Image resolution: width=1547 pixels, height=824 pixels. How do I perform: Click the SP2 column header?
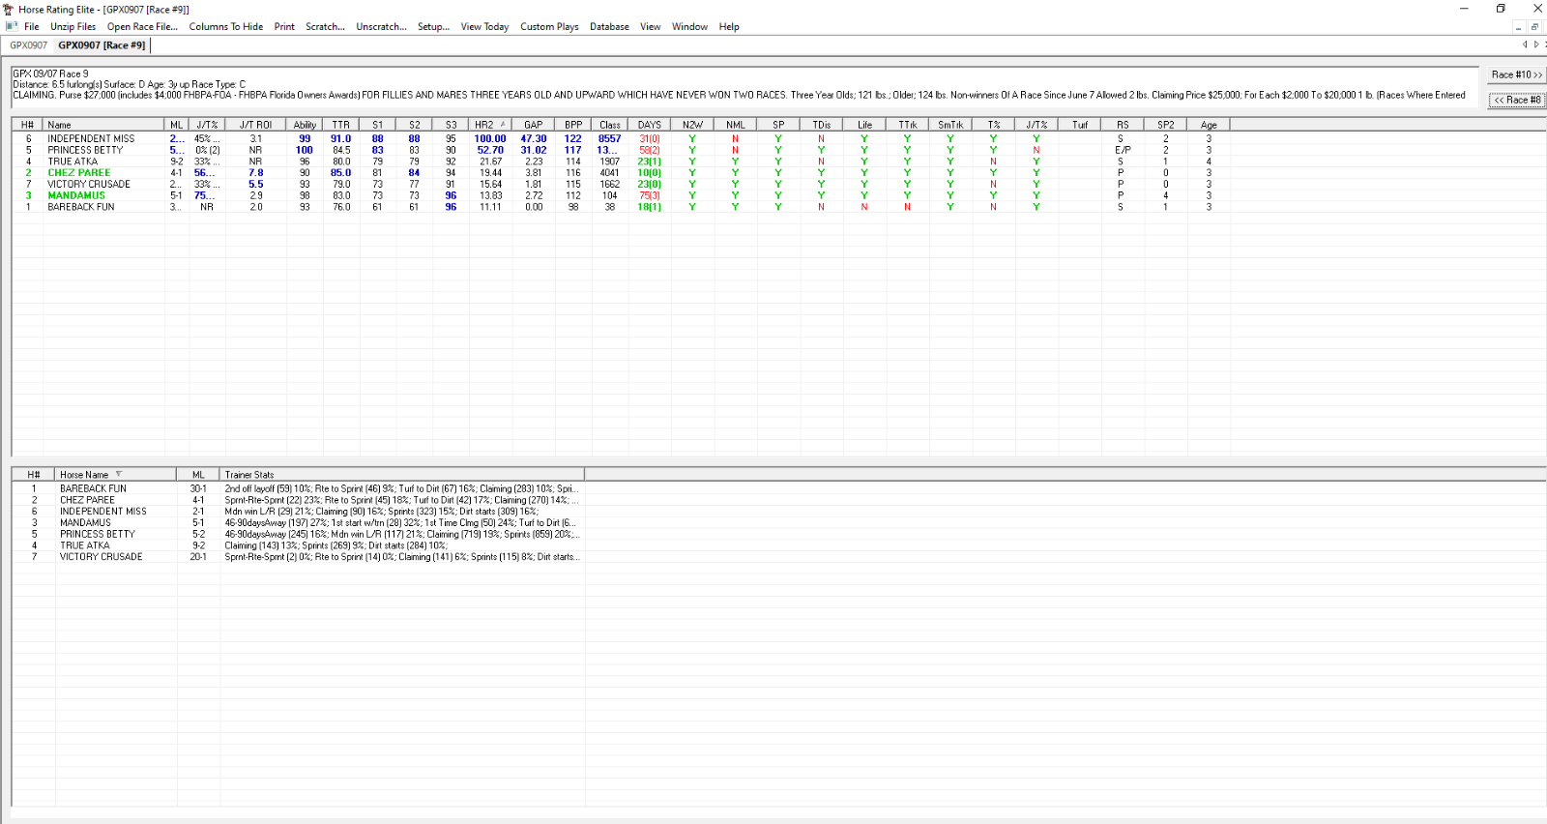[x=1166, y=125]
